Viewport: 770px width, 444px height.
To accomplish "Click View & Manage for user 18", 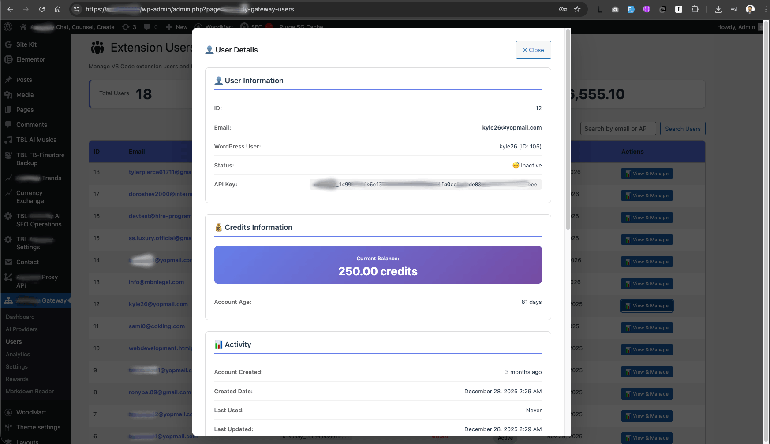I will pyautogui.click(x=647, y=174).
